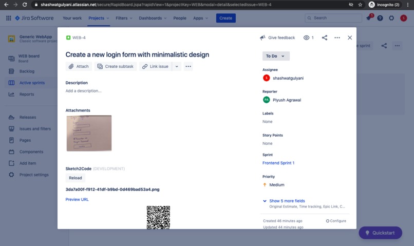Open Project settings in sidebar

tap(34, 175)
